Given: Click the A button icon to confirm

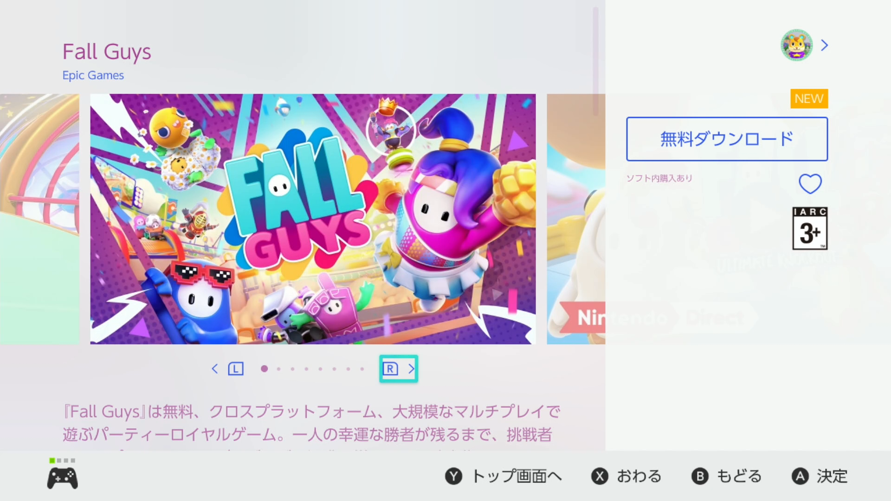Looking at the screenshot, I should (800, 476).
